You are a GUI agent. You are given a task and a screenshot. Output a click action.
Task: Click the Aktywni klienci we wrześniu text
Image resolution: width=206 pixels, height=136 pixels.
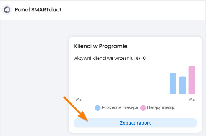[x=105, y=58]
